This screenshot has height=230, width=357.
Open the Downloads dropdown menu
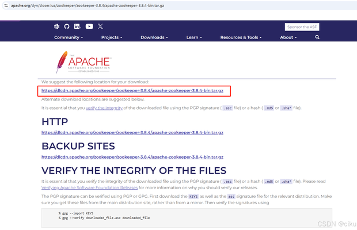point(154,37)
